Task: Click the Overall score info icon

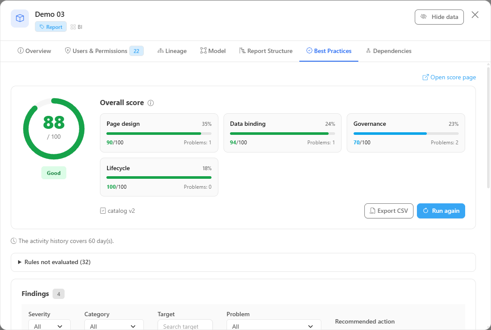Action: pyautogui.click(x=151, y=103)
